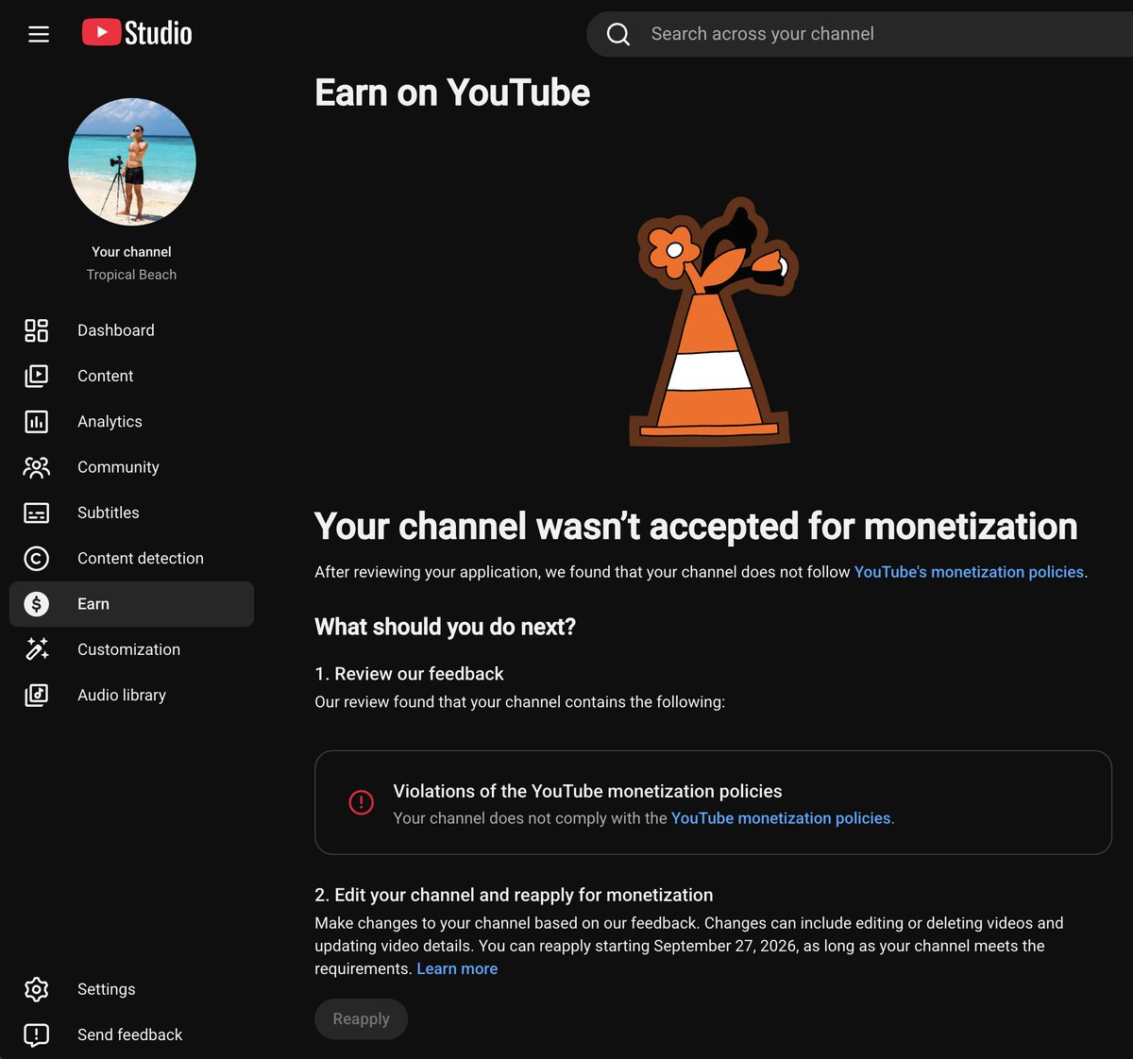Click the Content detection copyright icon

click(x=36, y=559)
